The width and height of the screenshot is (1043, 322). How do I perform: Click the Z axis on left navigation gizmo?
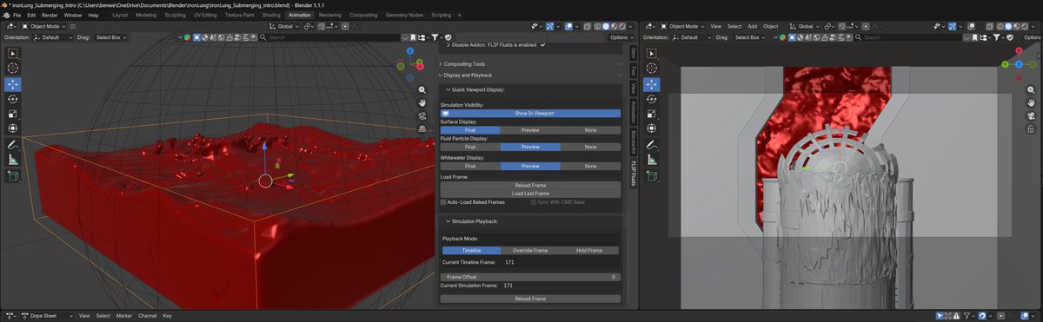[x=411, y=51]
